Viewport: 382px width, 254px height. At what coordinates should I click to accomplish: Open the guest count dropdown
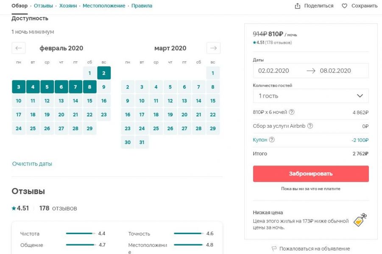(311, 96)
